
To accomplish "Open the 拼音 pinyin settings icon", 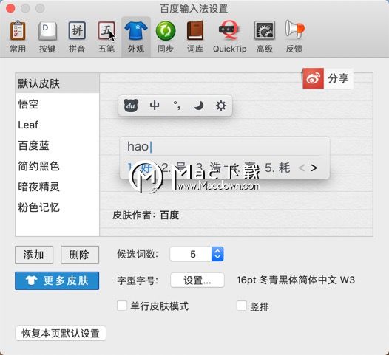I will click(x=77, y=37).
